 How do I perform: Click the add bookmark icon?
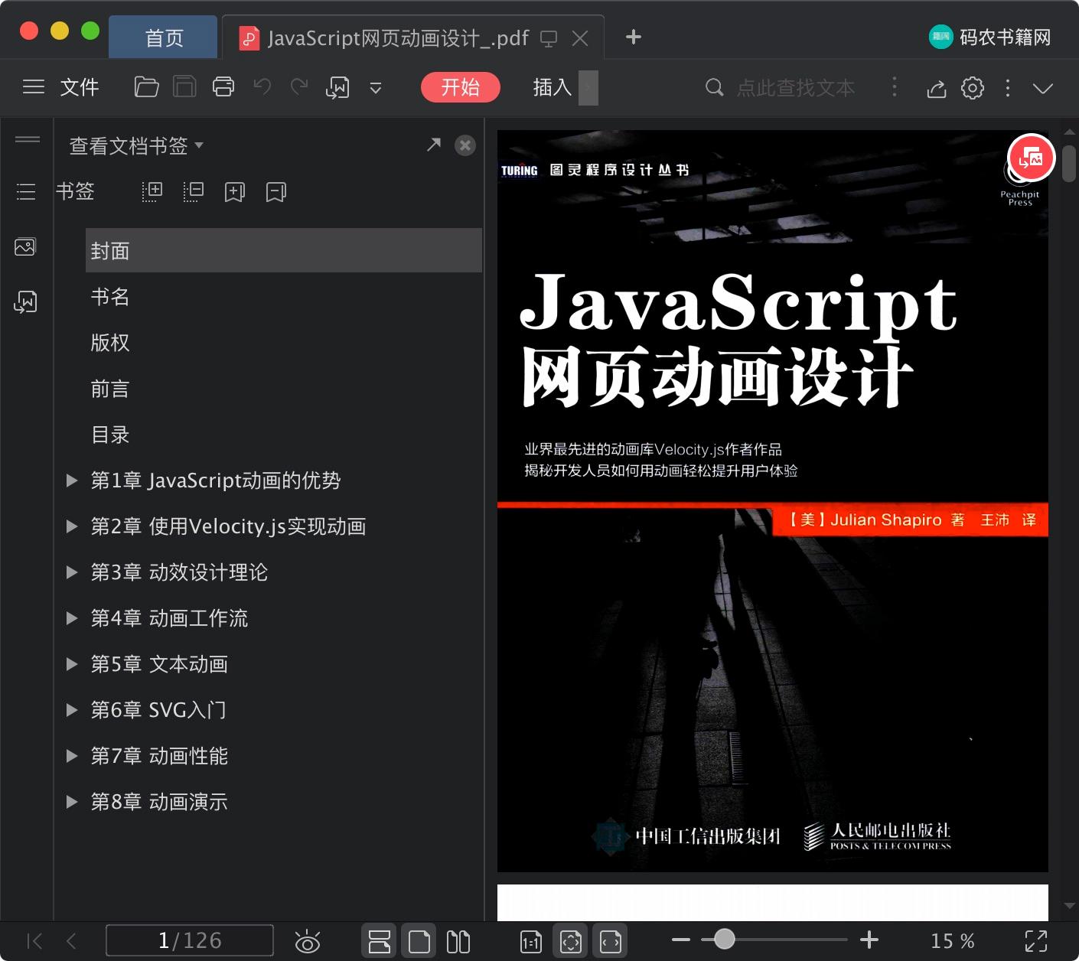(235, 191)
